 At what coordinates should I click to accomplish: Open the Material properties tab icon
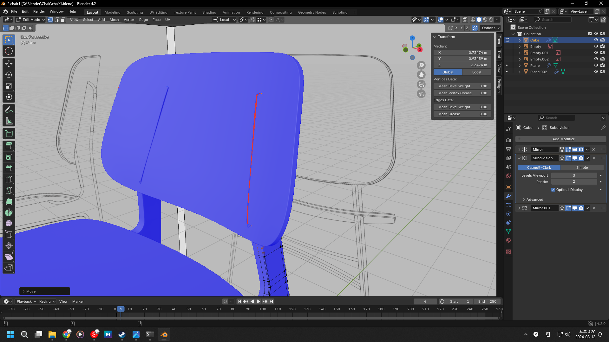(508, 240)
